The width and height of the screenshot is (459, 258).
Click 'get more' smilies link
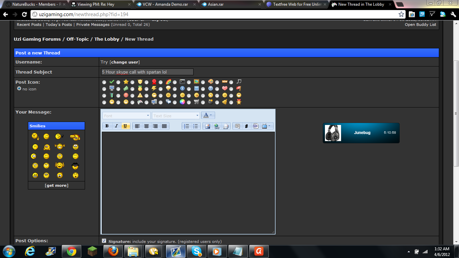(x=56, y=185)
